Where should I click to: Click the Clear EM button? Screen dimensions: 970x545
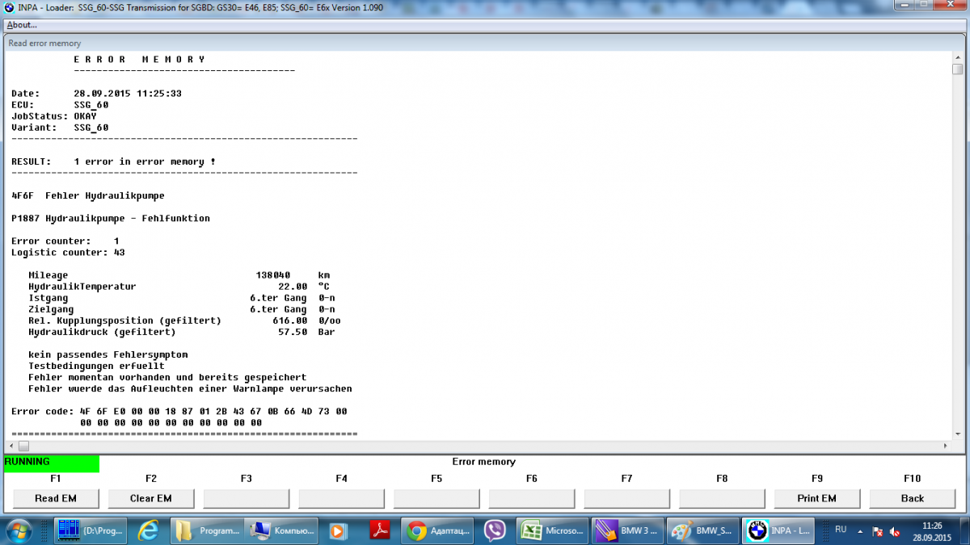(x=150, y=498)
